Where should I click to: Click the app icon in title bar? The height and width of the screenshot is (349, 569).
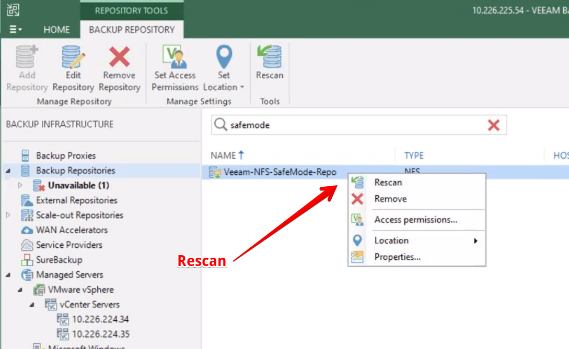(x=13, y=10)
